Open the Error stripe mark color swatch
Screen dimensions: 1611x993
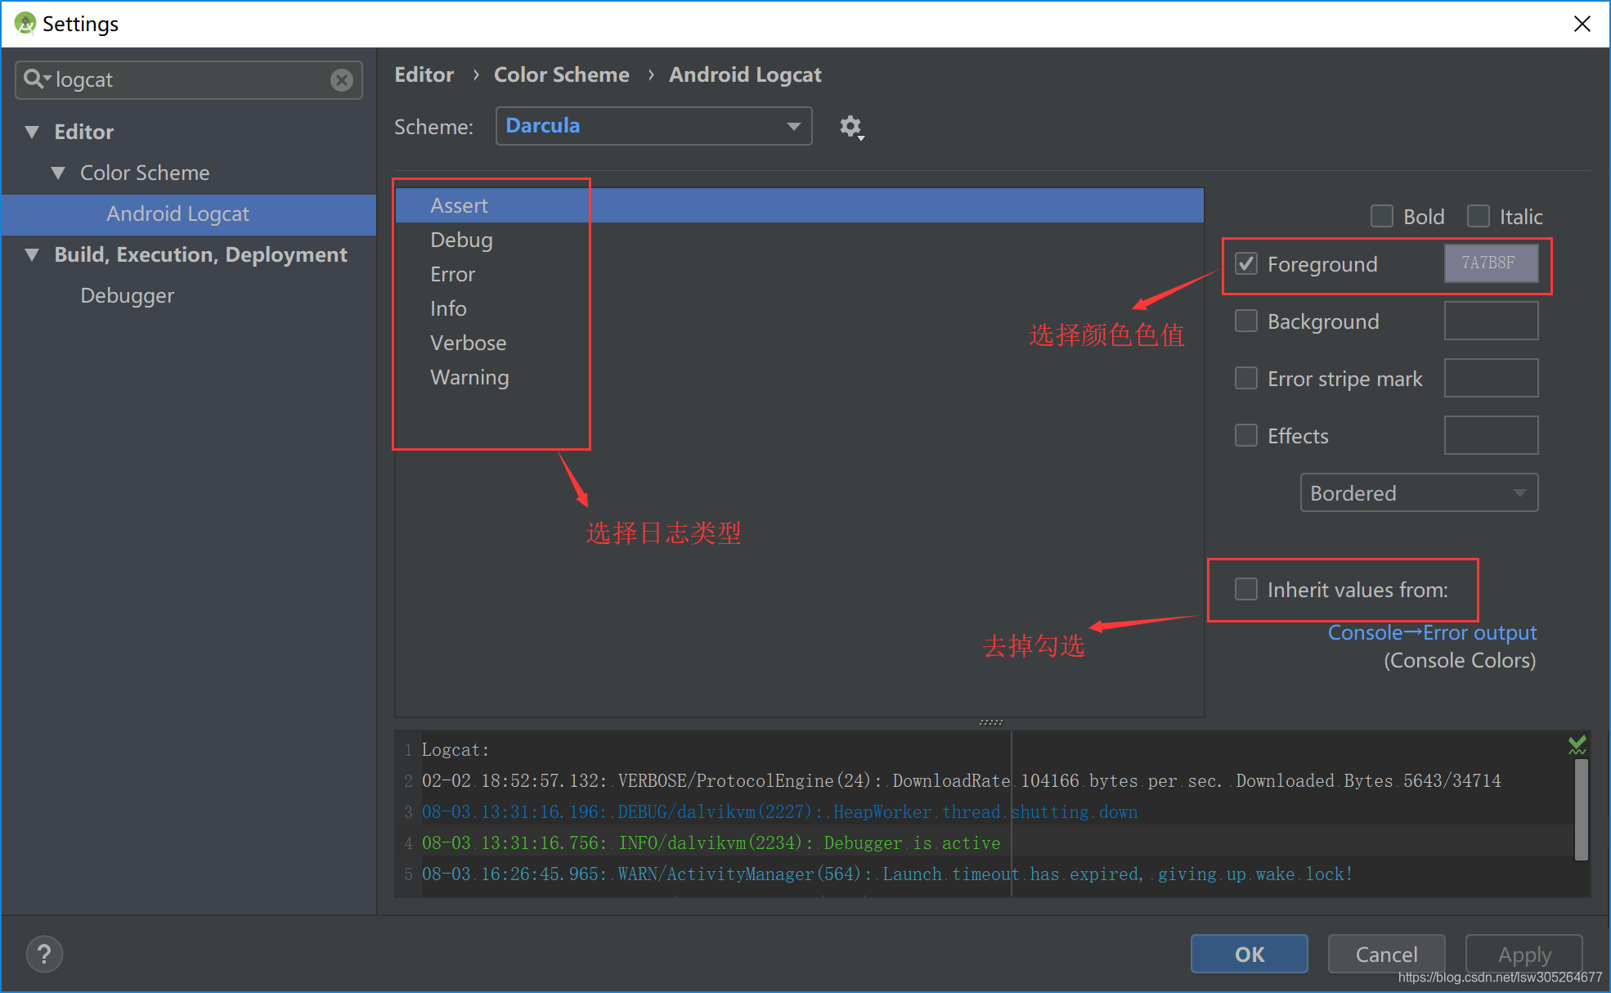(1491, 378)
